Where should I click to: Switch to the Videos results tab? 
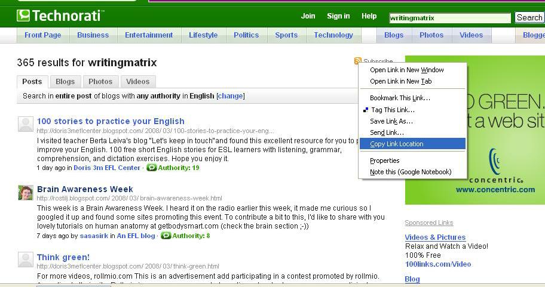pyautogui.click(x=138, y=82)
